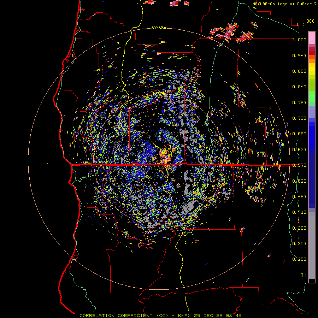
Task: Click the 50 NMI range ring label
Action: (x=159, y=94)
